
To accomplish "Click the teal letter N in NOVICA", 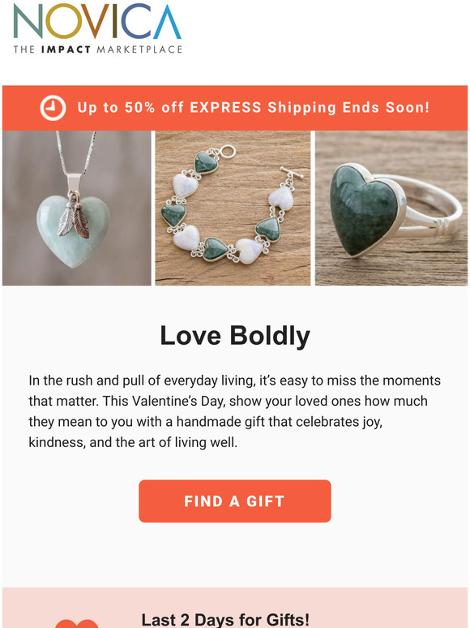I will pos(28,21).
